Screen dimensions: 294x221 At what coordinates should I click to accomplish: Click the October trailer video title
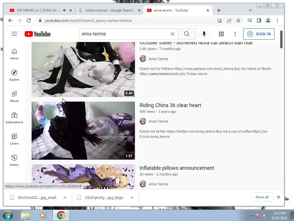[196, 43]
